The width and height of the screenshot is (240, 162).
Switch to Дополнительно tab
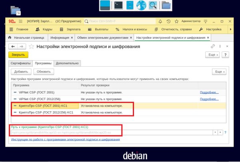(67, 63)
